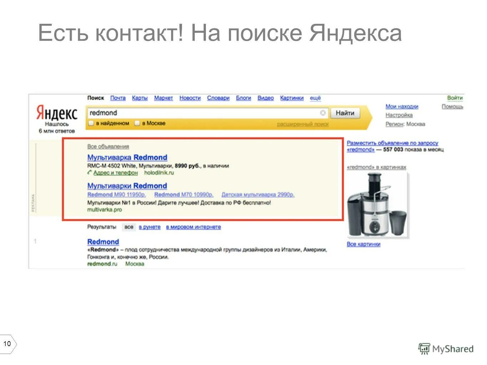The image size is (487, 365).
Task: Clear the search field with the X icon
Action: [x=323, y=113]
